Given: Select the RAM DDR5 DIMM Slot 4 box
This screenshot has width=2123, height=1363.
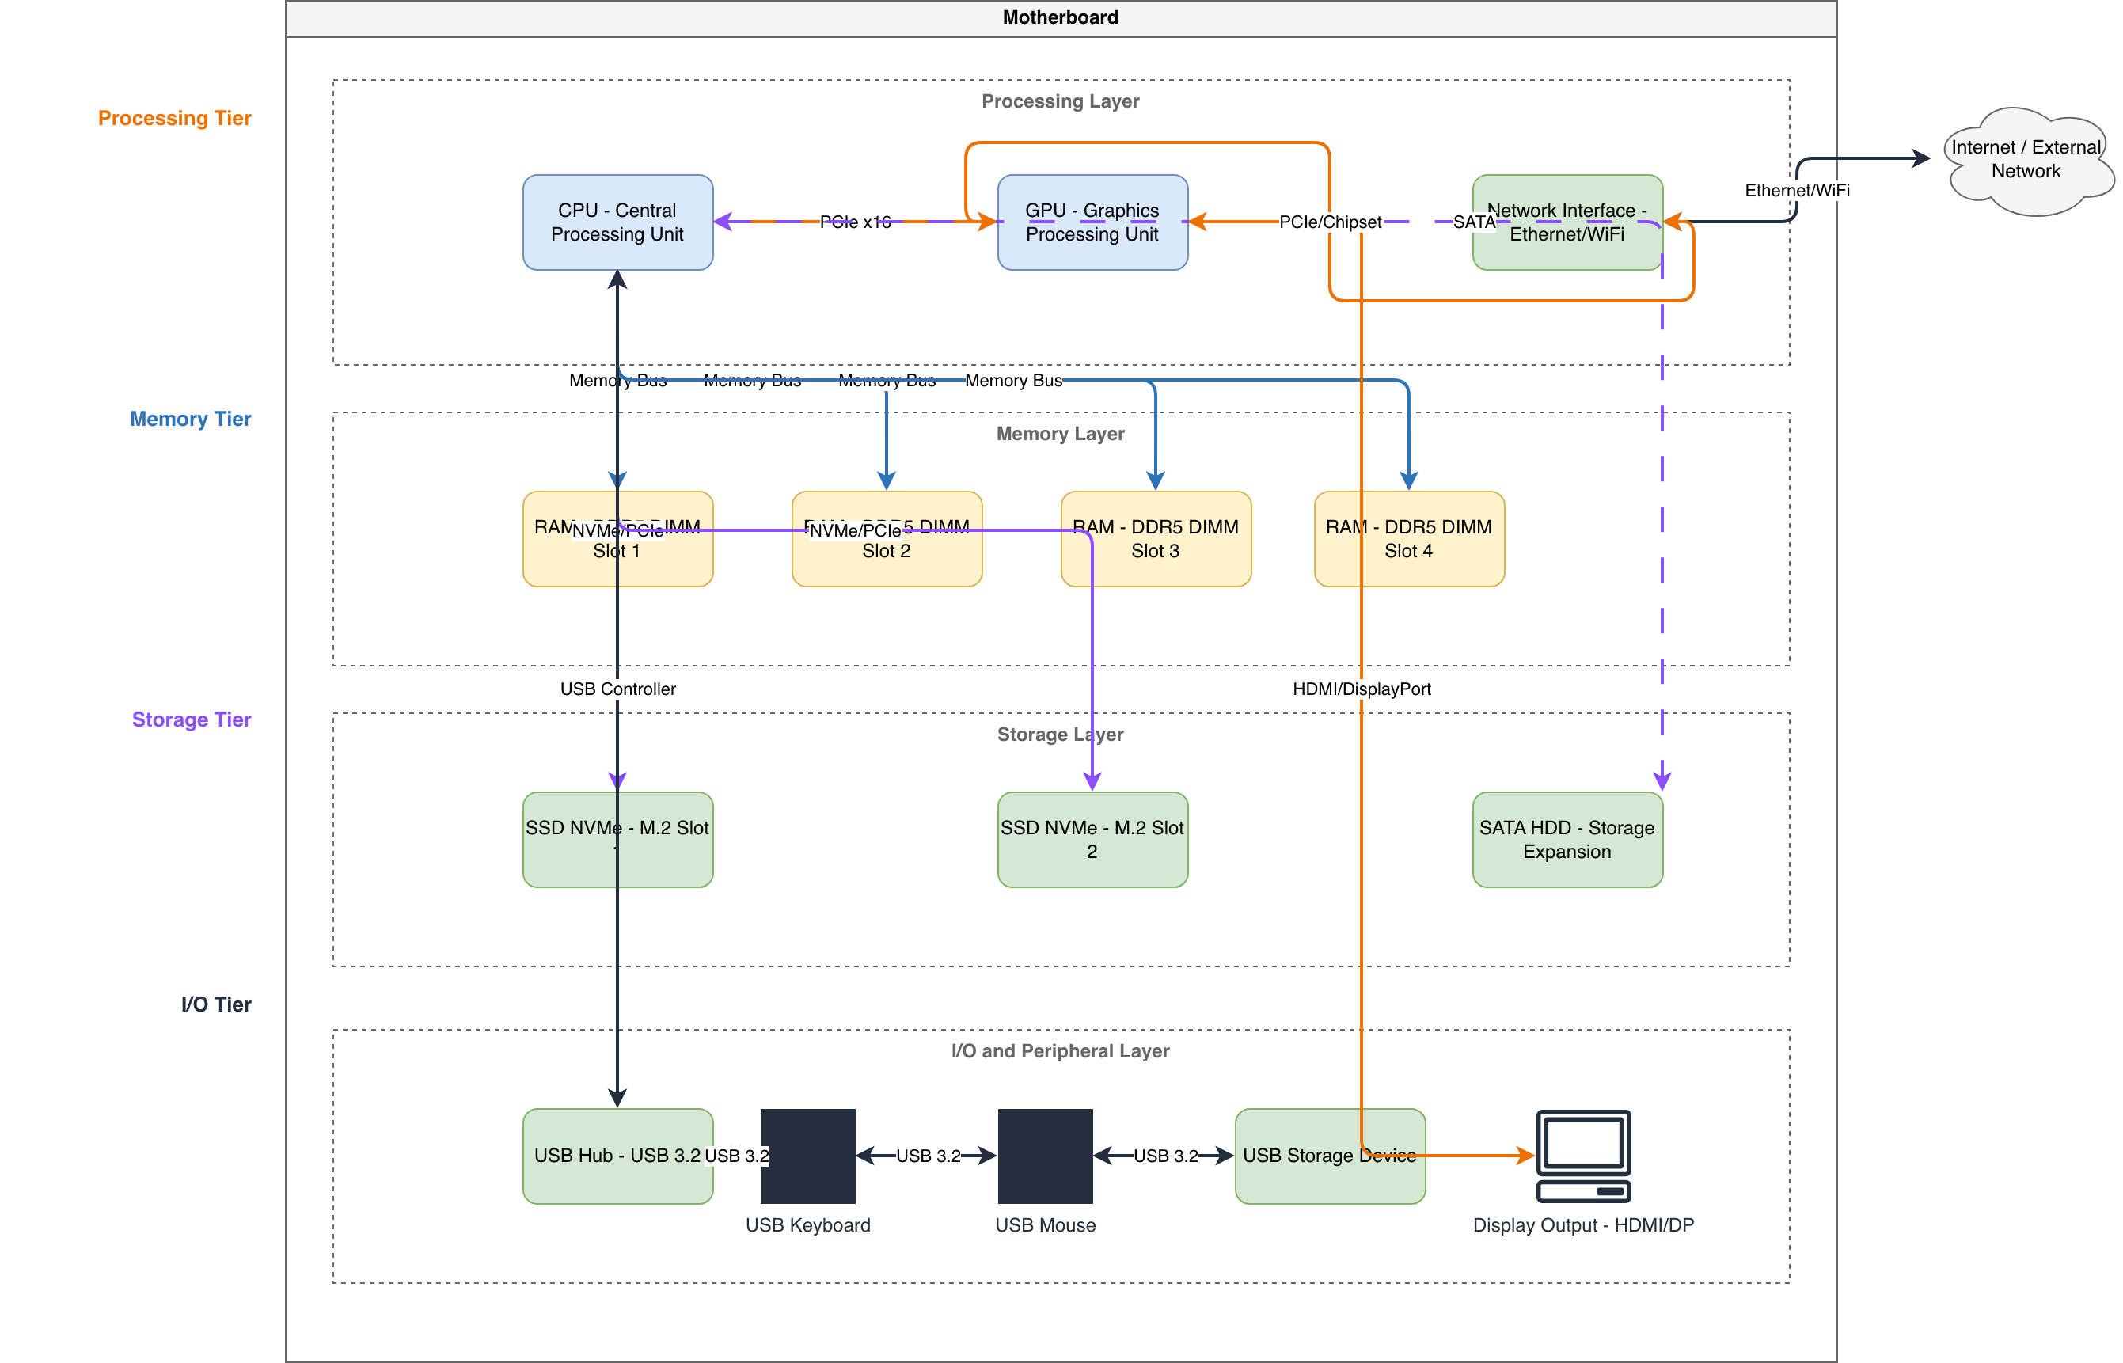Looking at the screenshot, I should point(1409,539).
